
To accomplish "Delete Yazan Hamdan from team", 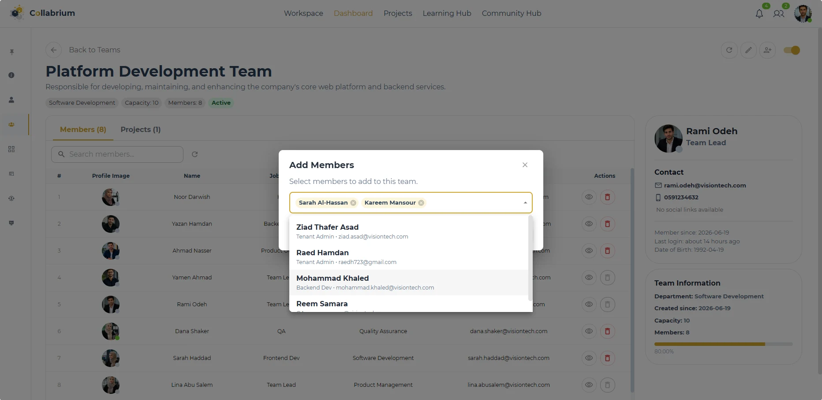I will click(607, 224).
